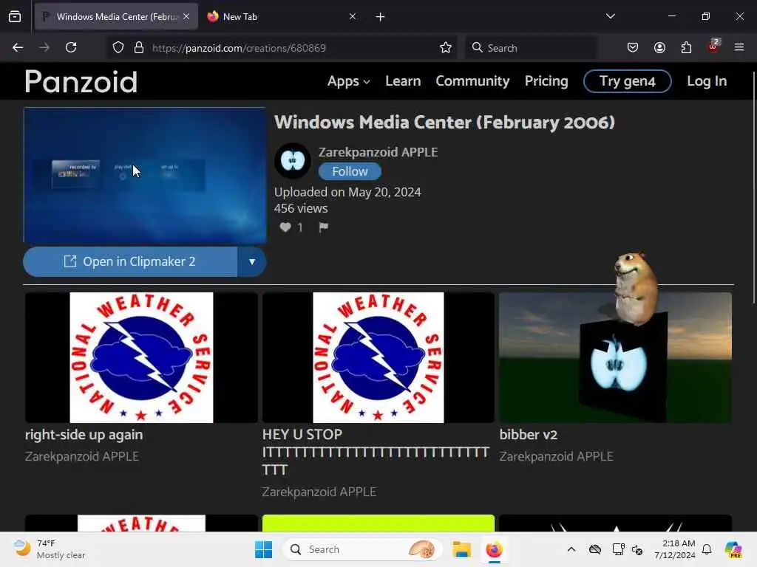Open the 'right-side up again' weather thumbnail

click(141, 358)
